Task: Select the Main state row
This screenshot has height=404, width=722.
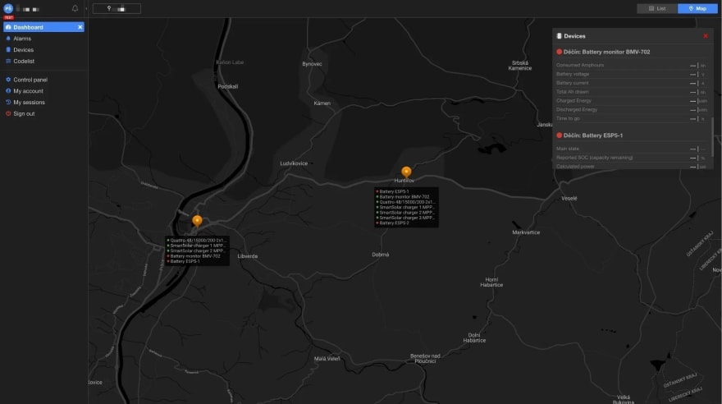Action: pyautogui.click(x=632, y=149)
